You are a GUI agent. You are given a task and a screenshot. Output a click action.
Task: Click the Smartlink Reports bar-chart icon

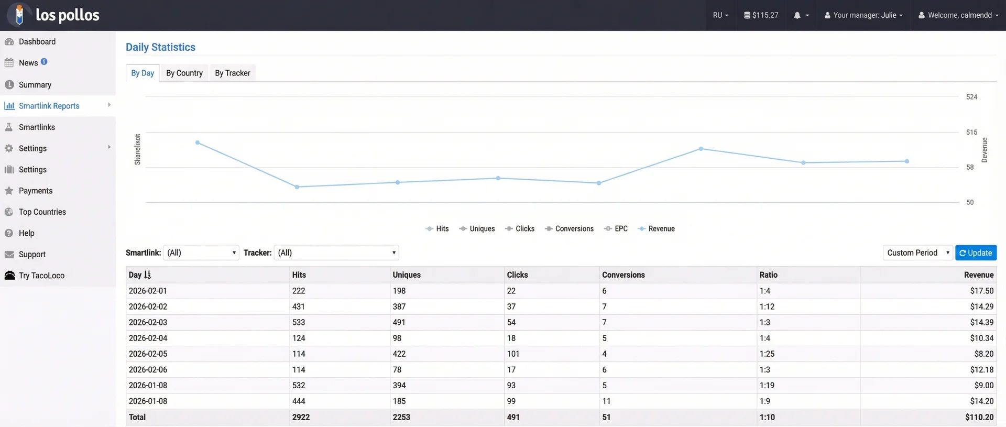point(9,106)
